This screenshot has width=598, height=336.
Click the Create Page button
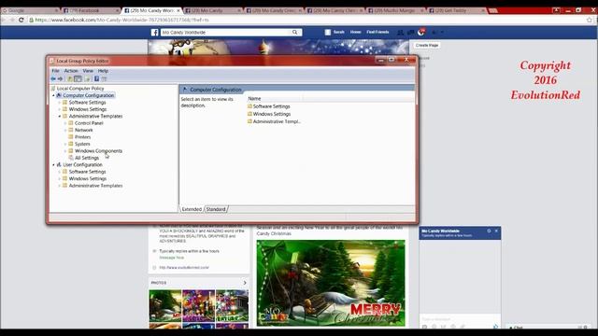click(x=427, y=45)
